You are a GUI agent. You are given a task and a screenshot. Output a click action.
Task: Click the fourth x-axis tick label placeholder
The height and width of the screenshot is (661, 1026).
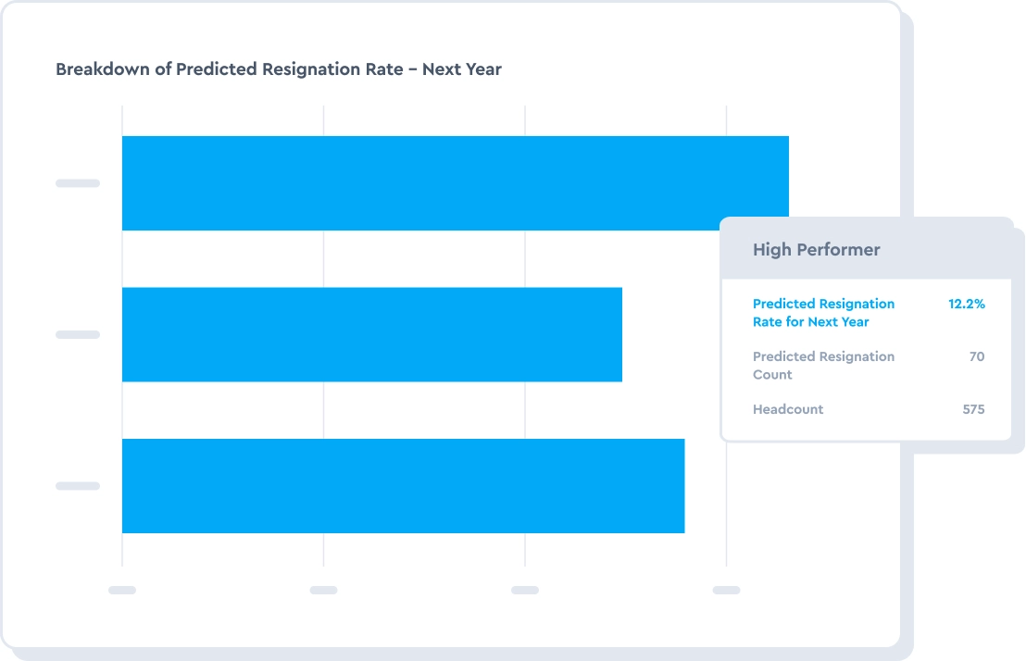(x=726, y=590)
